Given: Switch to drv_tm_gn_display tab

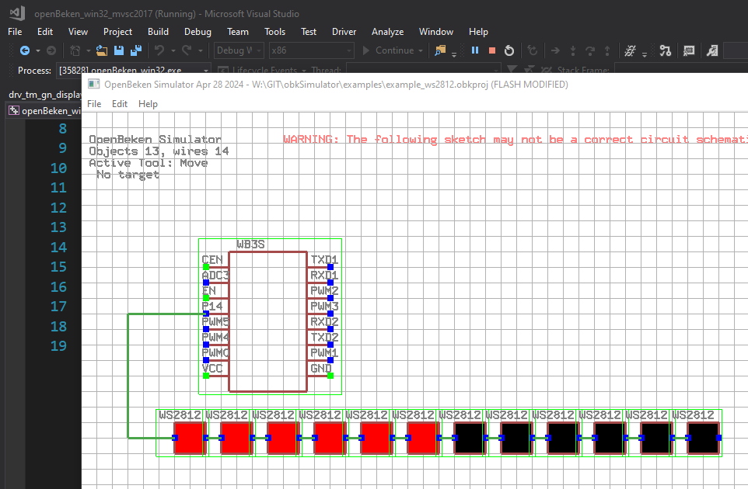Looking at the screenshot, I should click(43, 95).
